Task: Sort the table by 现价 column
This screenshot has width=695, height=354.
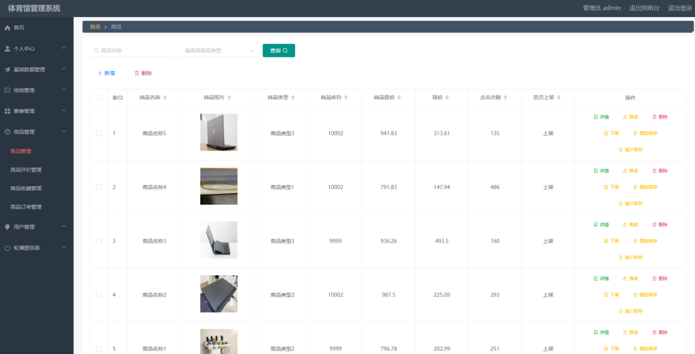Action: (447, 98)
